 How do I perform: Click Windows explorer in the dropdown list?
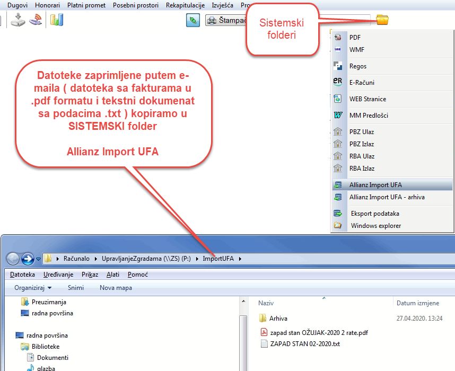pos(375,226)
